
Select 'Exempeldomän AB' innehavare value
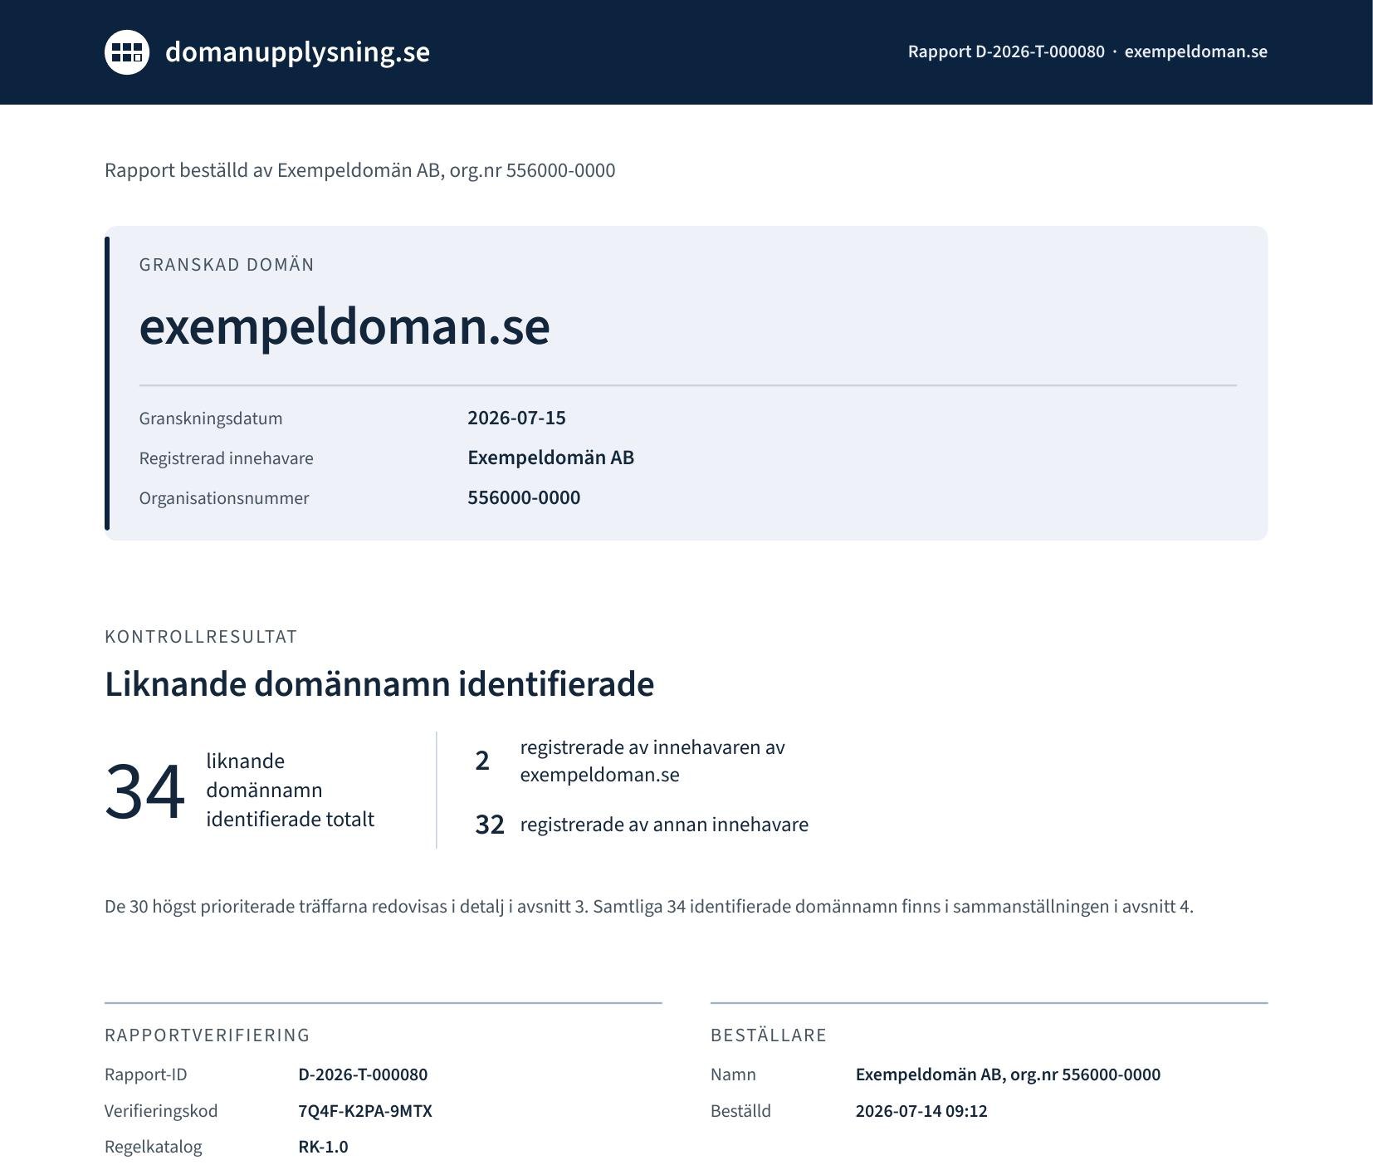click(550, 458)
